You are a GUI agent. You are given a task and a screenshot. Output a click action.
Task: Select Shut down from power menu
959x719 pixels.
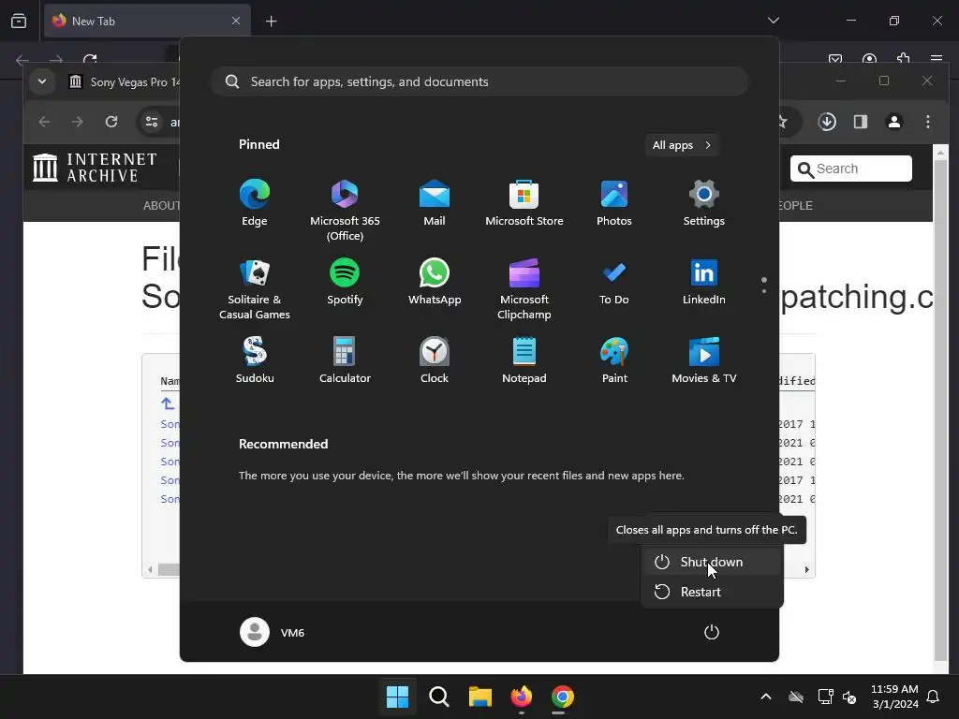pyautogui.click(x=712, y=562)
